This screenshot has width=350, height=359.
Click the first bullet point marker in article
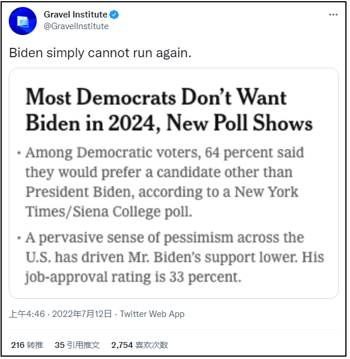pyautogui.click(x=19, y=154)
